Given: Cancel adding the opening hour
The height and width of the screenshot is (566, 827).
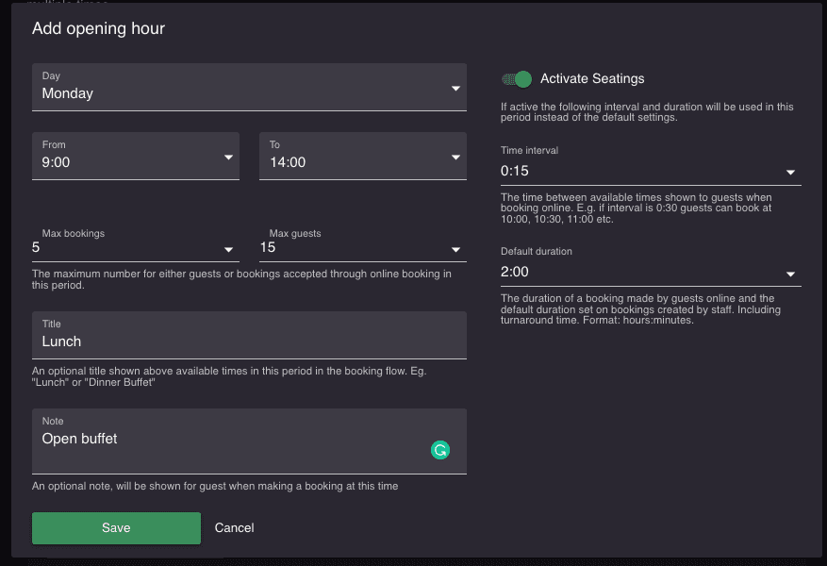Looking at the screenshot, I should [234, 528].
